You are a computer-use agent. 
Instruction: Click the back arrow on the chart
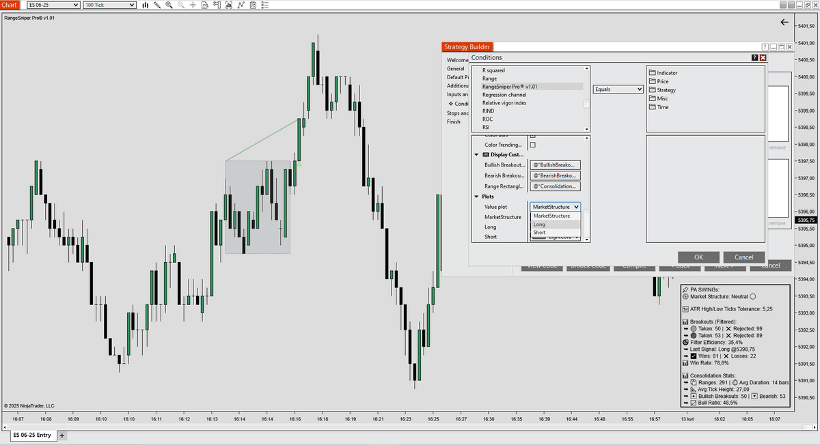pyautogui.click(x=784, y=23)
